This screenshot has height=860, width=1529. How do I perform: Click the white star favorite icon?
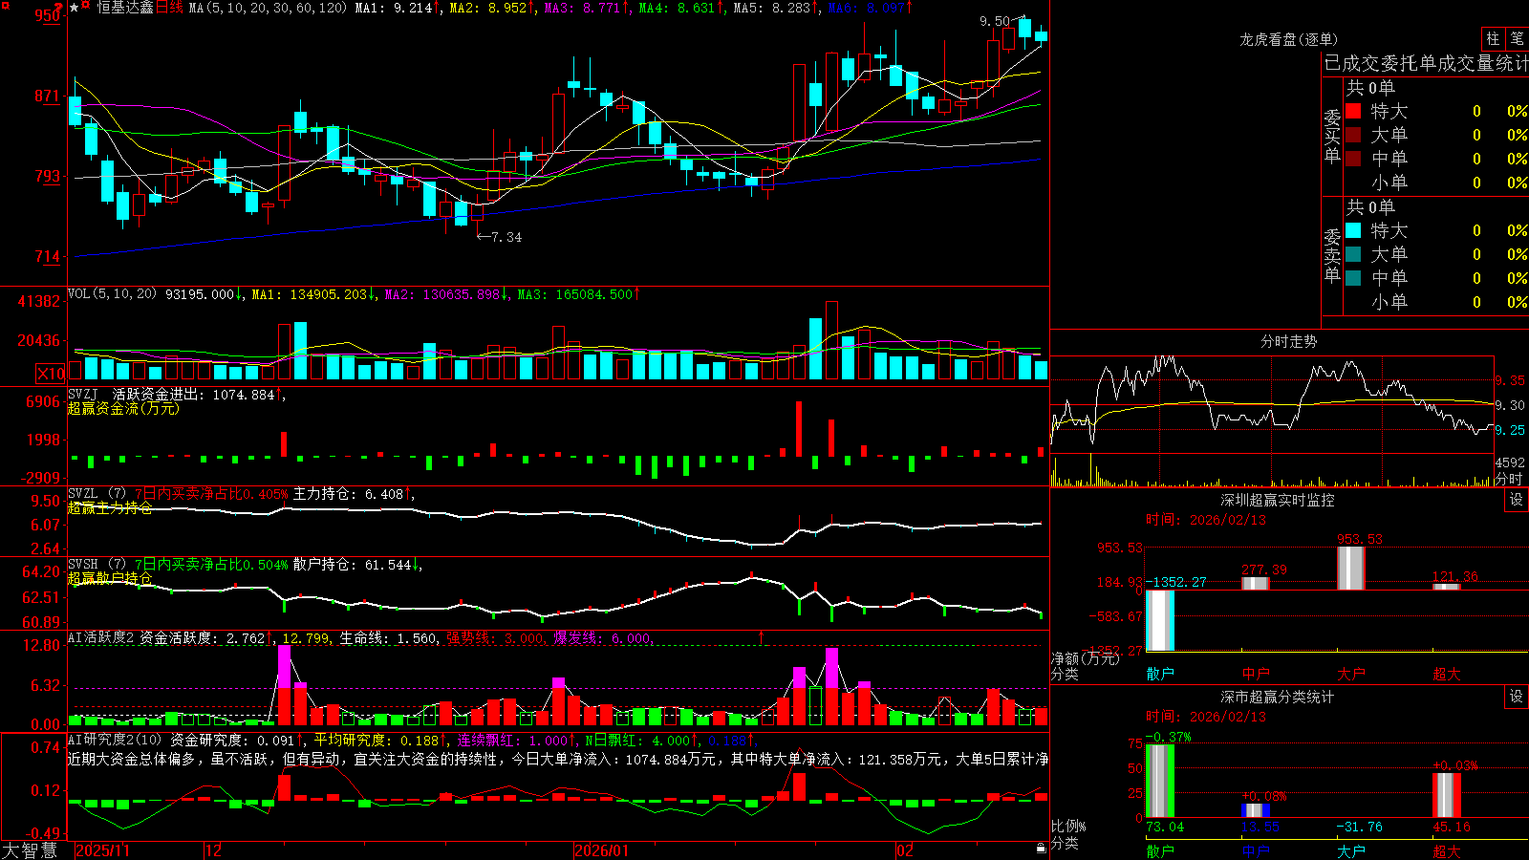tap(74, 8)
